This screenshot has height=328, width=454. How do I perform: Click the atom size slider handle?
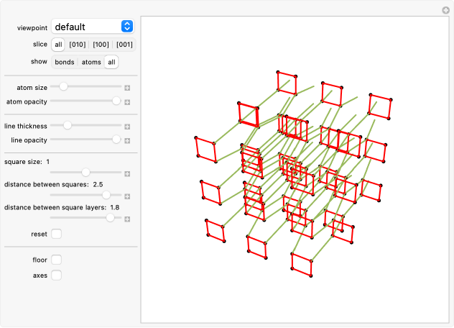click(x=63, y=86)
